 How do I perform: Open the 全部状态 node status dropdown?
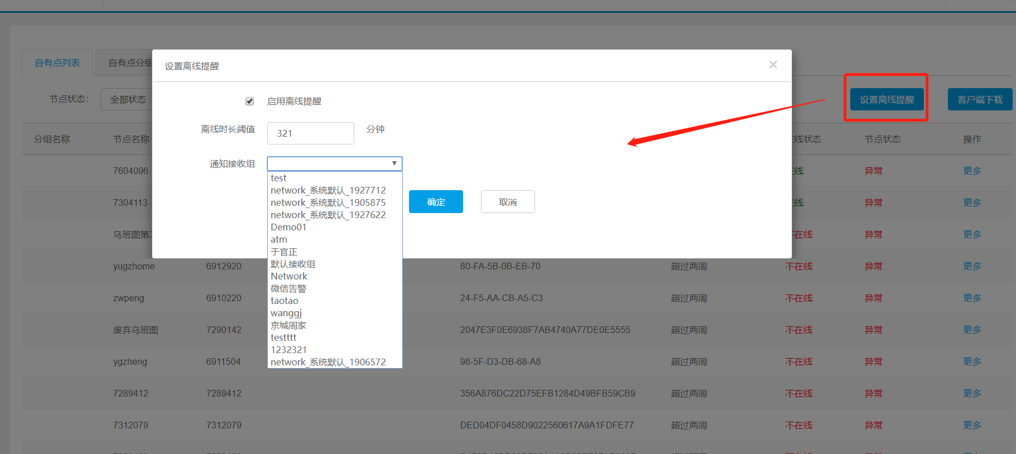(x=128, y=100)
